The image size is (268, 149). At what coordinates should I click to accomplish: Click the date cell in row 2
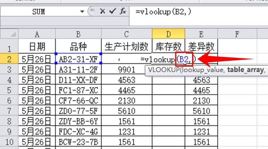(x=37, y=59)
